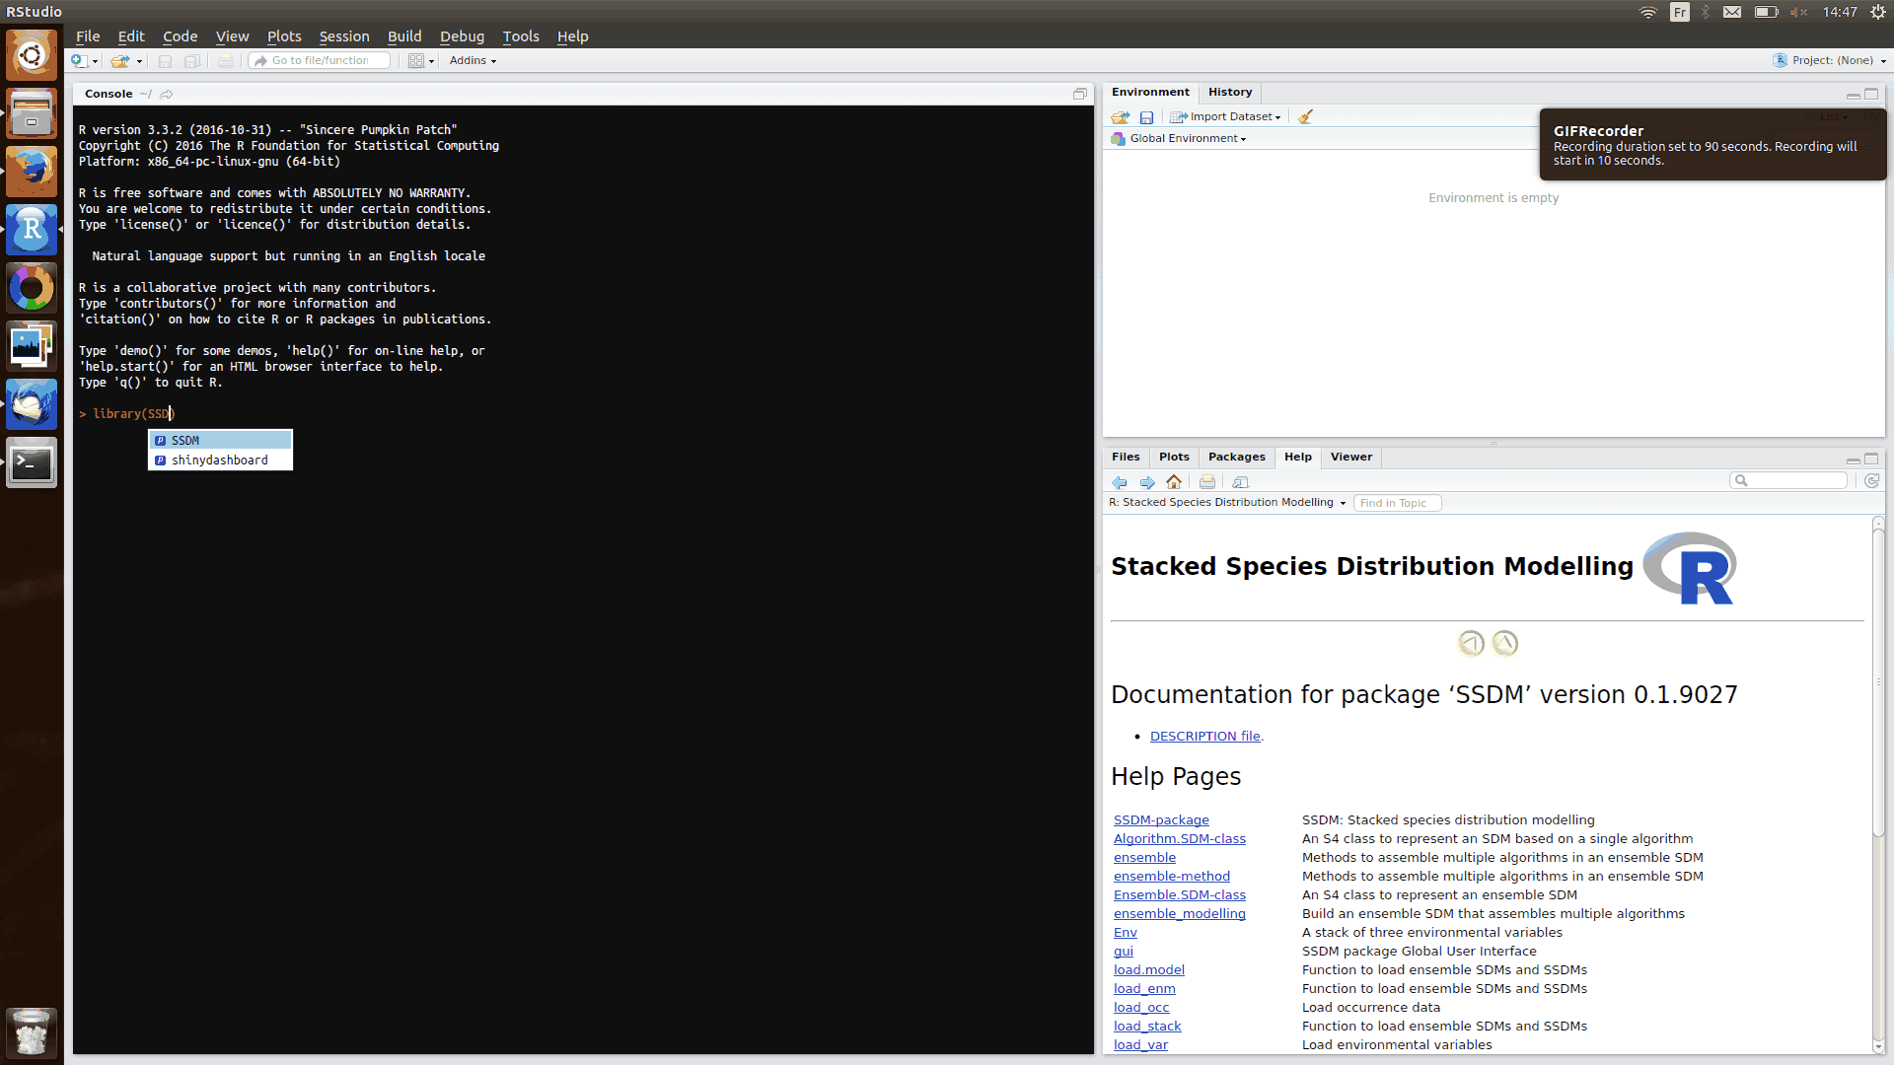Open the Import Dataset dropdown
The height and width of the screenshot is (1065, 1894).
point(1229,116)
